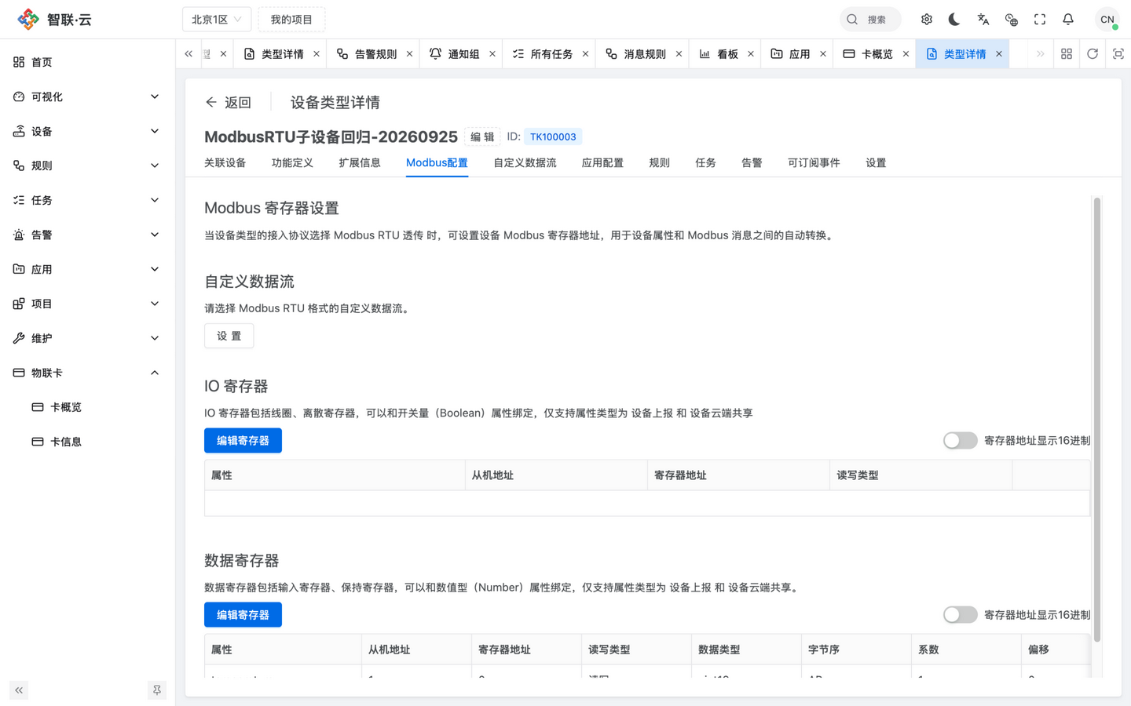This screenshot has height=706, width=1131.
Task: Close the active 类型详情 tab
Action: click(x=999, y=54)
